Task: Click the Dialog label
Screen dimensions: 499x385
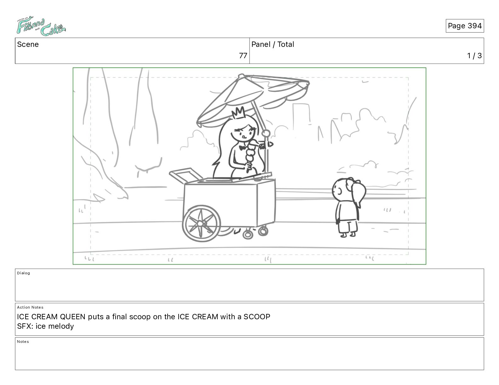Action: click(x=24, y=273)
